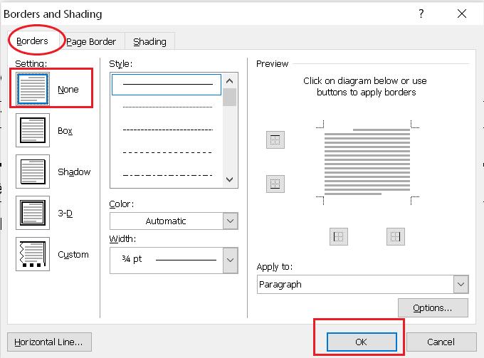Screen dimensions: 484x358
Task: Open the Help question mark button
Action: pos(421,14)
